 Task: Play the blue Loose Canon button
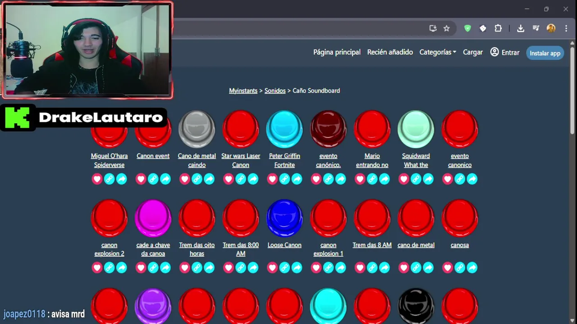click(x=284, y=218)
